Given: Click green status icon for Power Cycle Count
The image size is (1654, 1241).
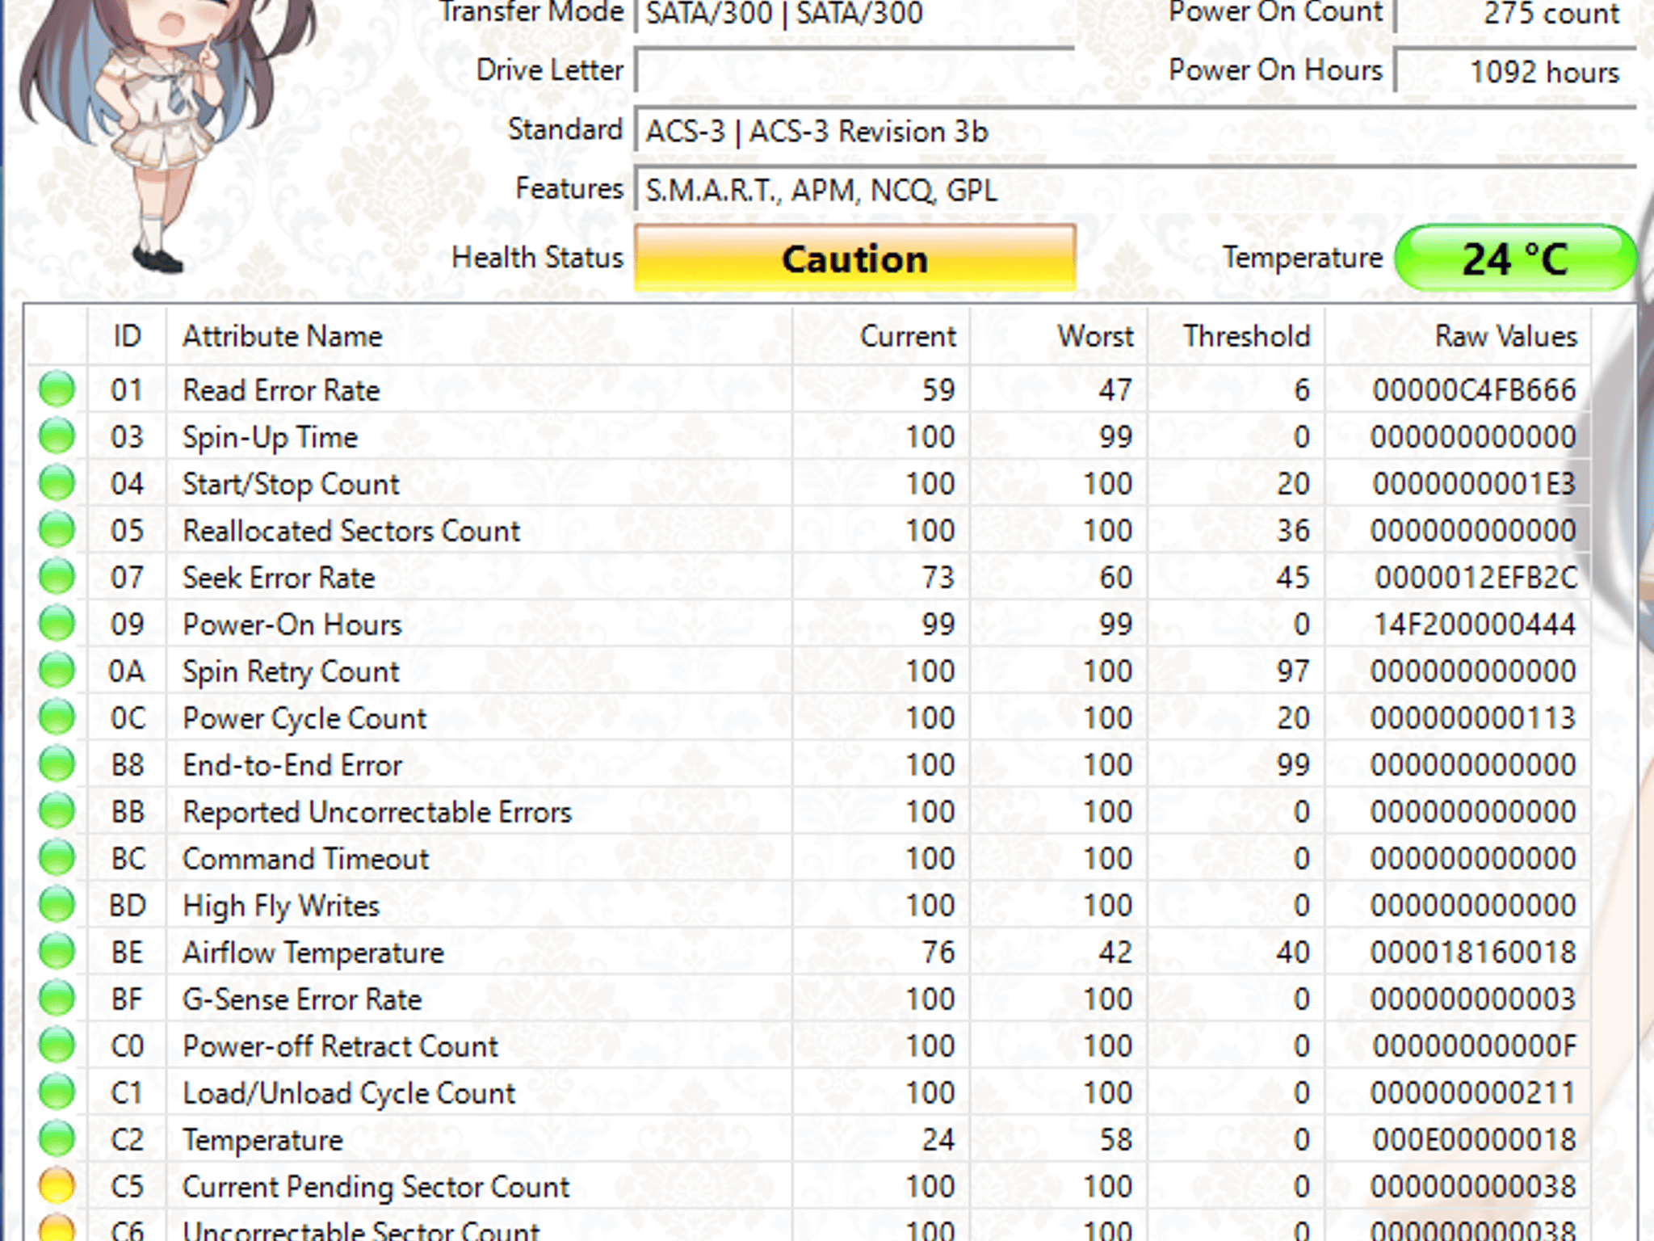Looking at the screenshot, I should [x=57, y=717].
